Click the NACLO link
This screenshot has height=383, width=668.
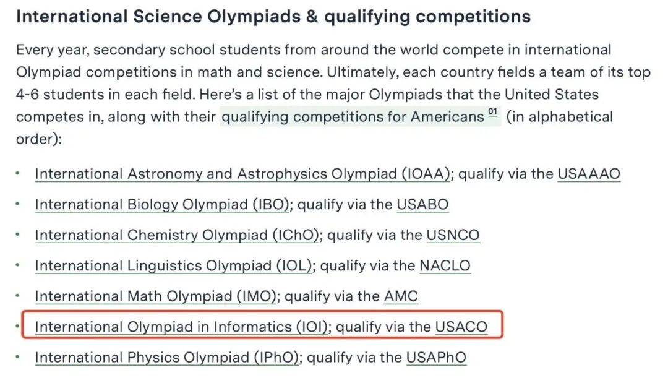[445, 266]
